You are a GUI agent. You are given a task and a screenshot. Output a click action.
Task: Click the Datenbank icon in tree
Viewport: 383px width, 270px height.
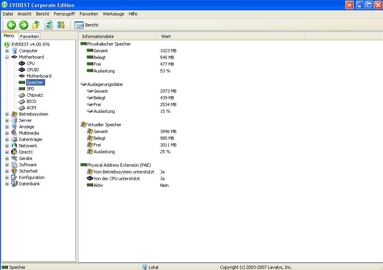pos(14,184)
